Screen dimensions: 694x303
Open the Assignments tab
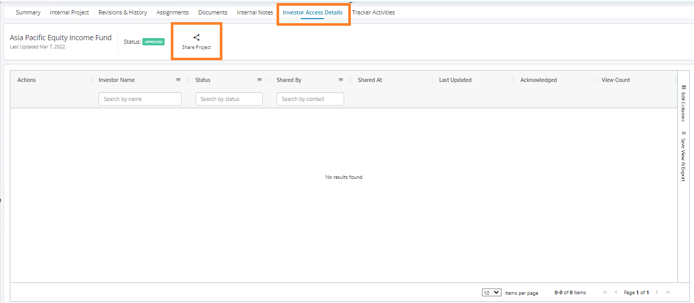pyautogui.click(x=172, y=12)
